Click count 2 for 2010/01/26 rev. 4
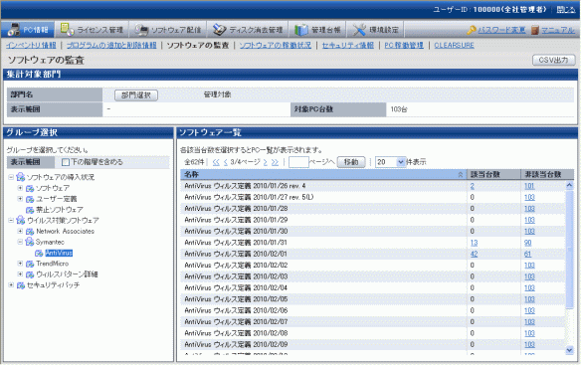 tap(472, 186)
